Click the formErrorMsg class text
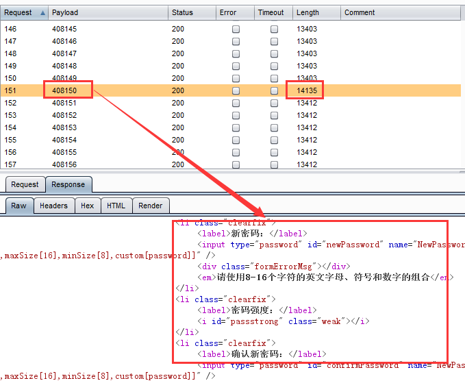This screenshot has width=465, height=383. click(x=283, y=266)
